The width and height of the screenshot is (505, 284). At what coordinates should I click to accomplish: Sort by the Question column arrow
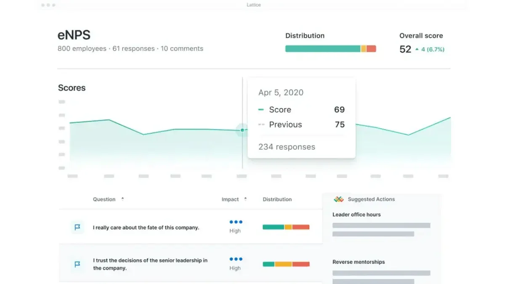[122, 199]
